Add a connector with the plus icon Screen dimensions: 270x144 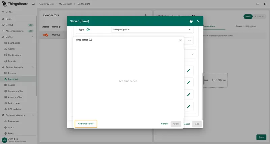click(x=146, y=15)
